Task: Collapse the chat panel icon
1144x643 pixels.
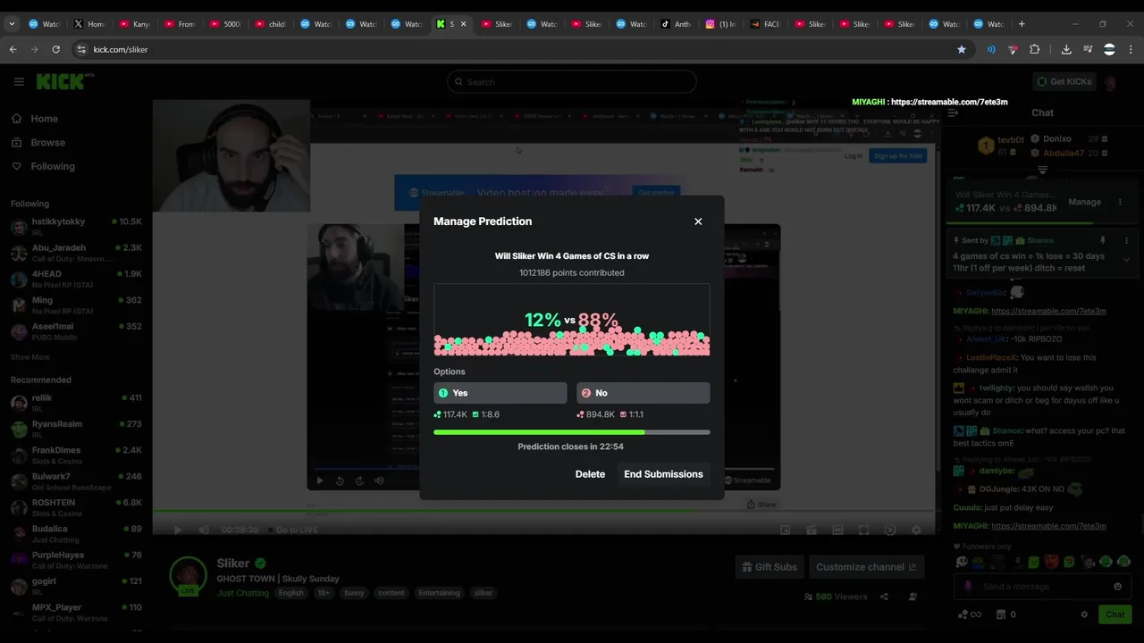Action: [x=953, y=113]
